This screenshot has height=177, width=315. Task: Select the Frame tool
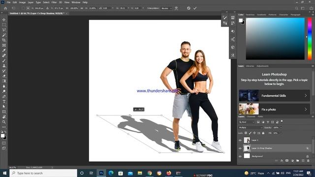(4, 45)
